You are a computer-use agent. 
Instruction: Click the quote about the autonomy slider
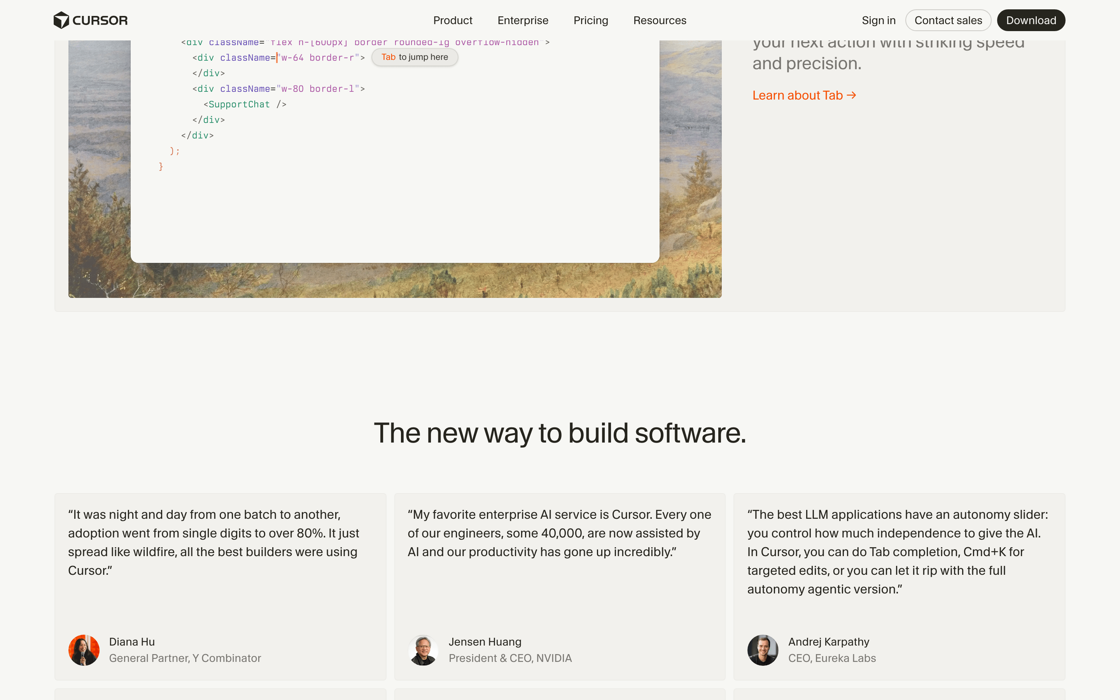[x=898, y=551]
